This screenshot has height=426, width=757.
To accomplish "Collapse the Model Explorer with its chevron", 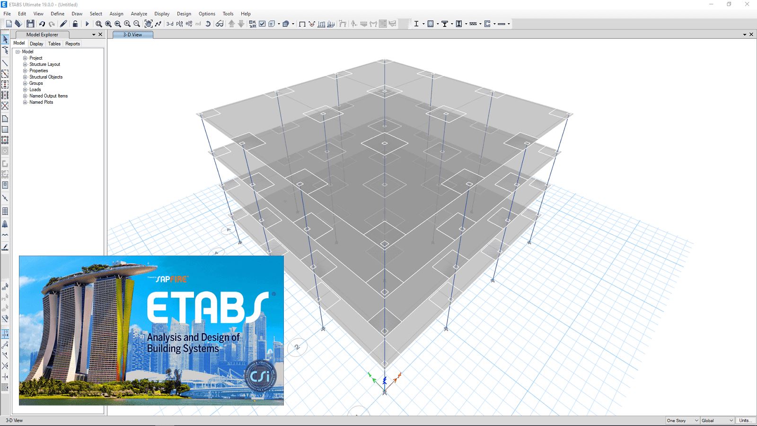I will coord(93,34).
